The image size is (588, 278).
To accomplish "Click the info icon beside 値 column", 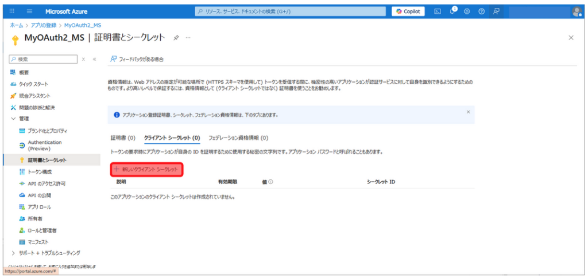I will click(270, 182).
